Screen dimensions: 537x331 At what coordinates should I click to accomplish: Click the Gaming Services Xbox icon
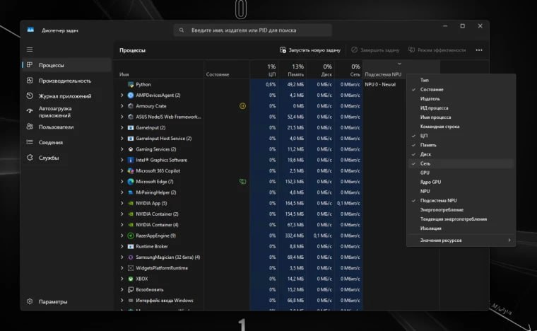tap(131, 149)
